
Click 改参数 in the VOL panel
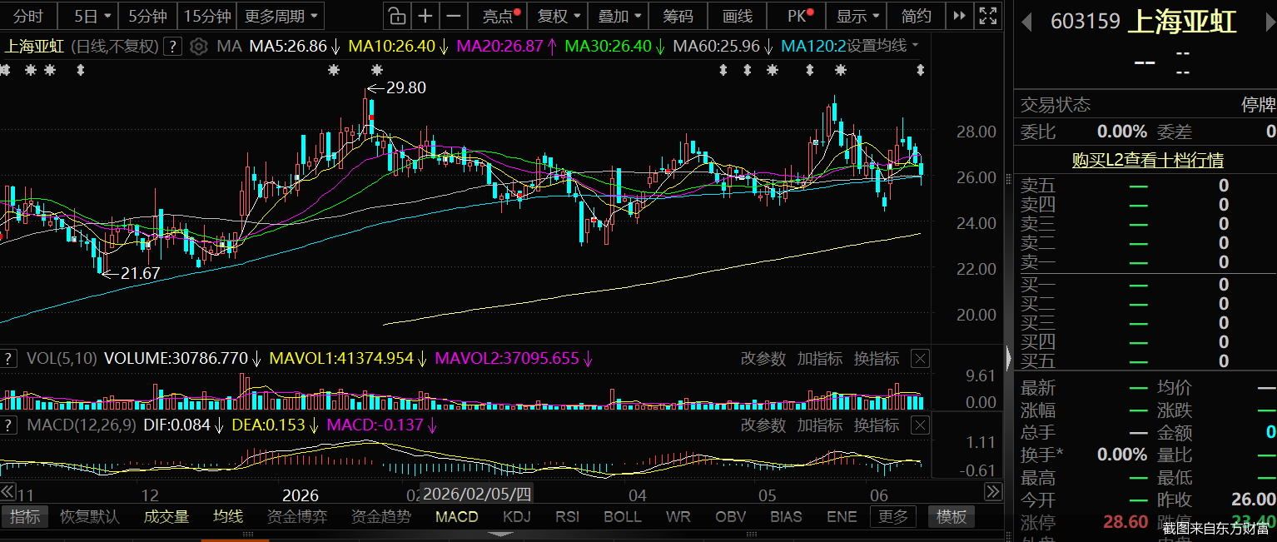click(763, 359)
